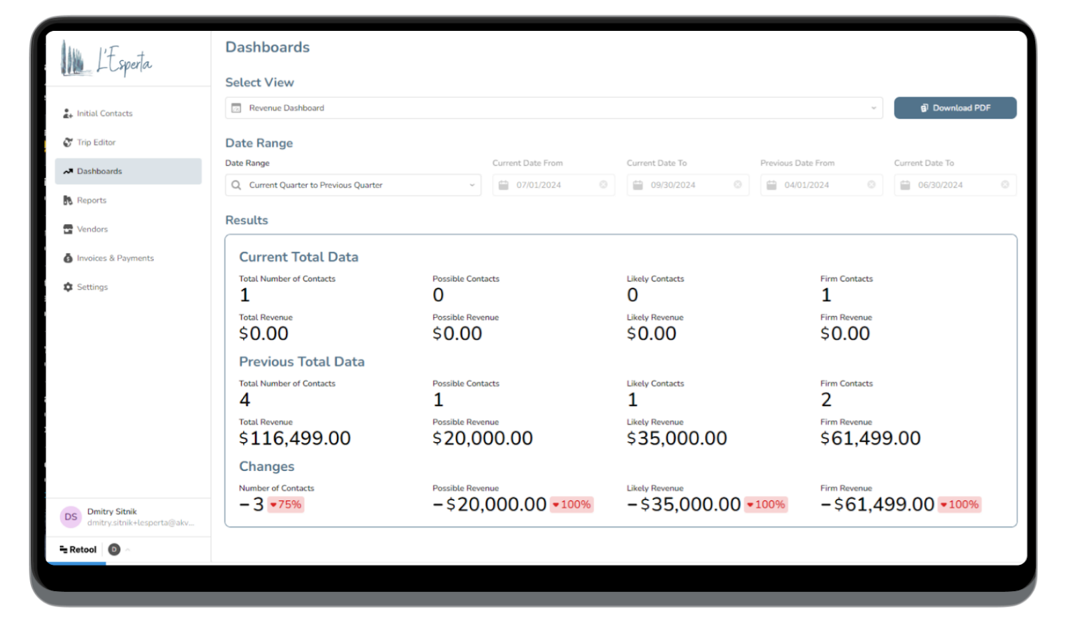Click the Previous Date From input
The width and height of the screenshot is (1074, 626).
click(x=821, y=185)
